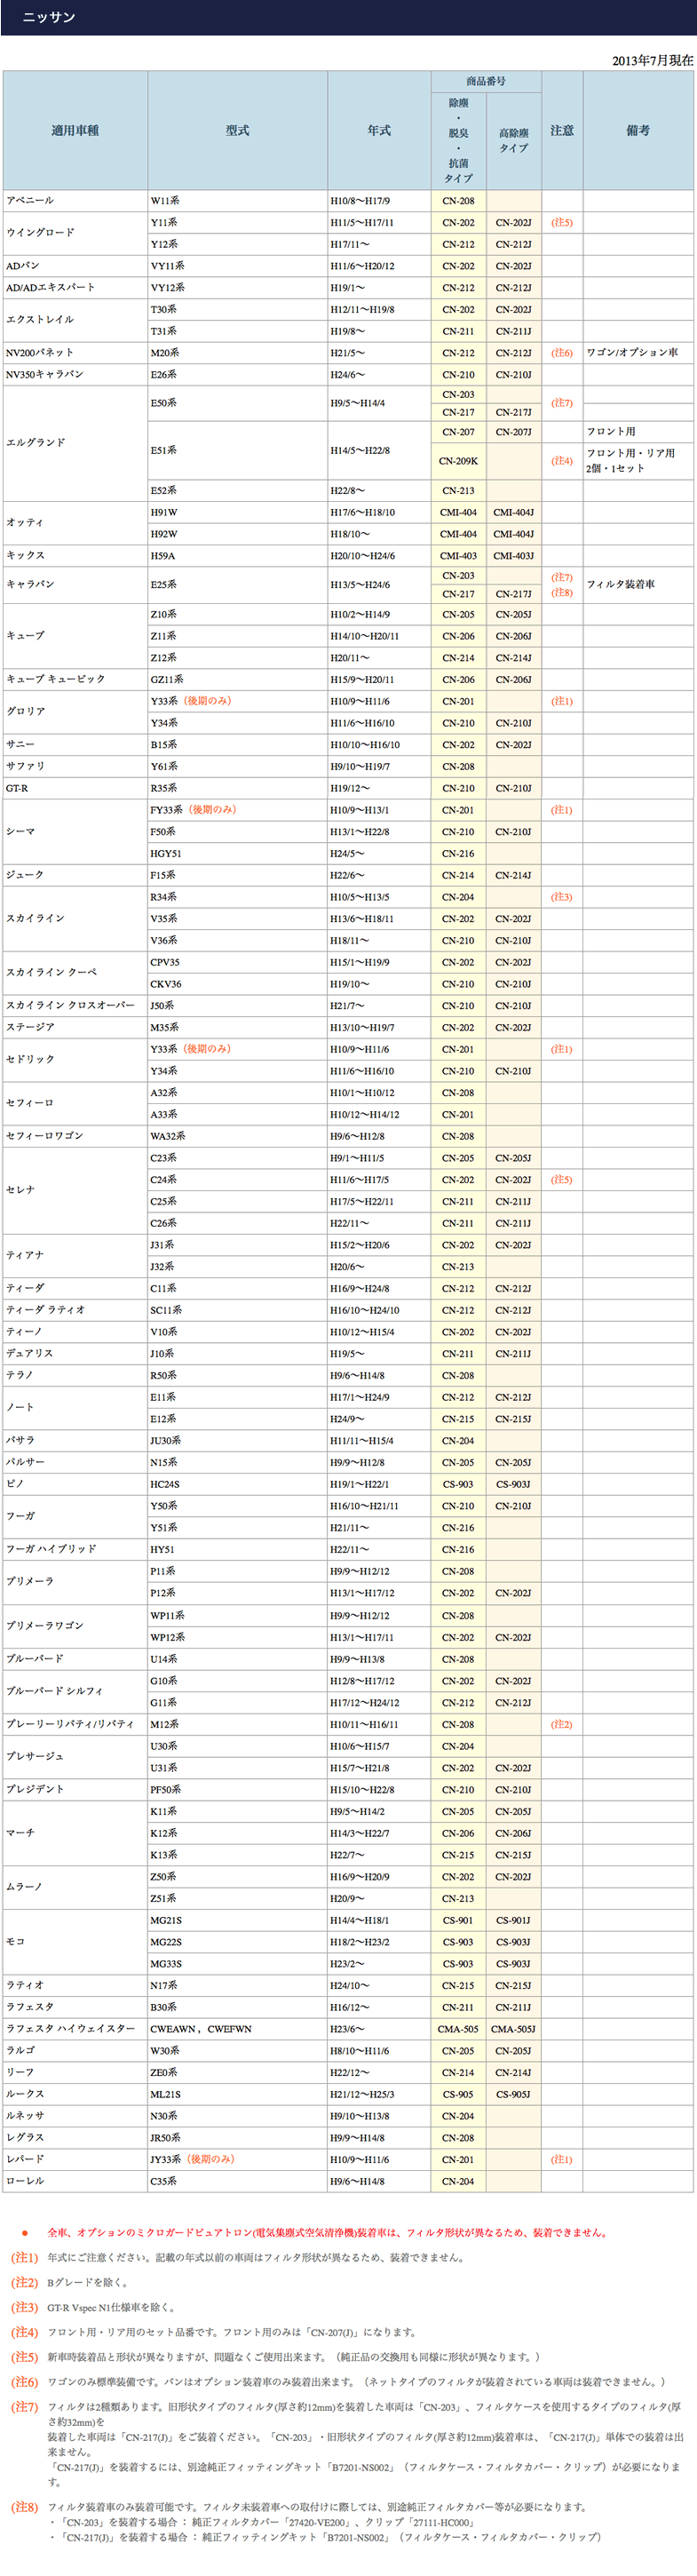697x2576 pixels.
Task: Click the 年式 column header
Action: (x=379, y=130)
